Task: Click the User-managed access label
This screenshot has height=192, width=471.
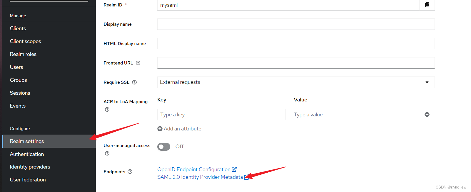Action: 127,146
